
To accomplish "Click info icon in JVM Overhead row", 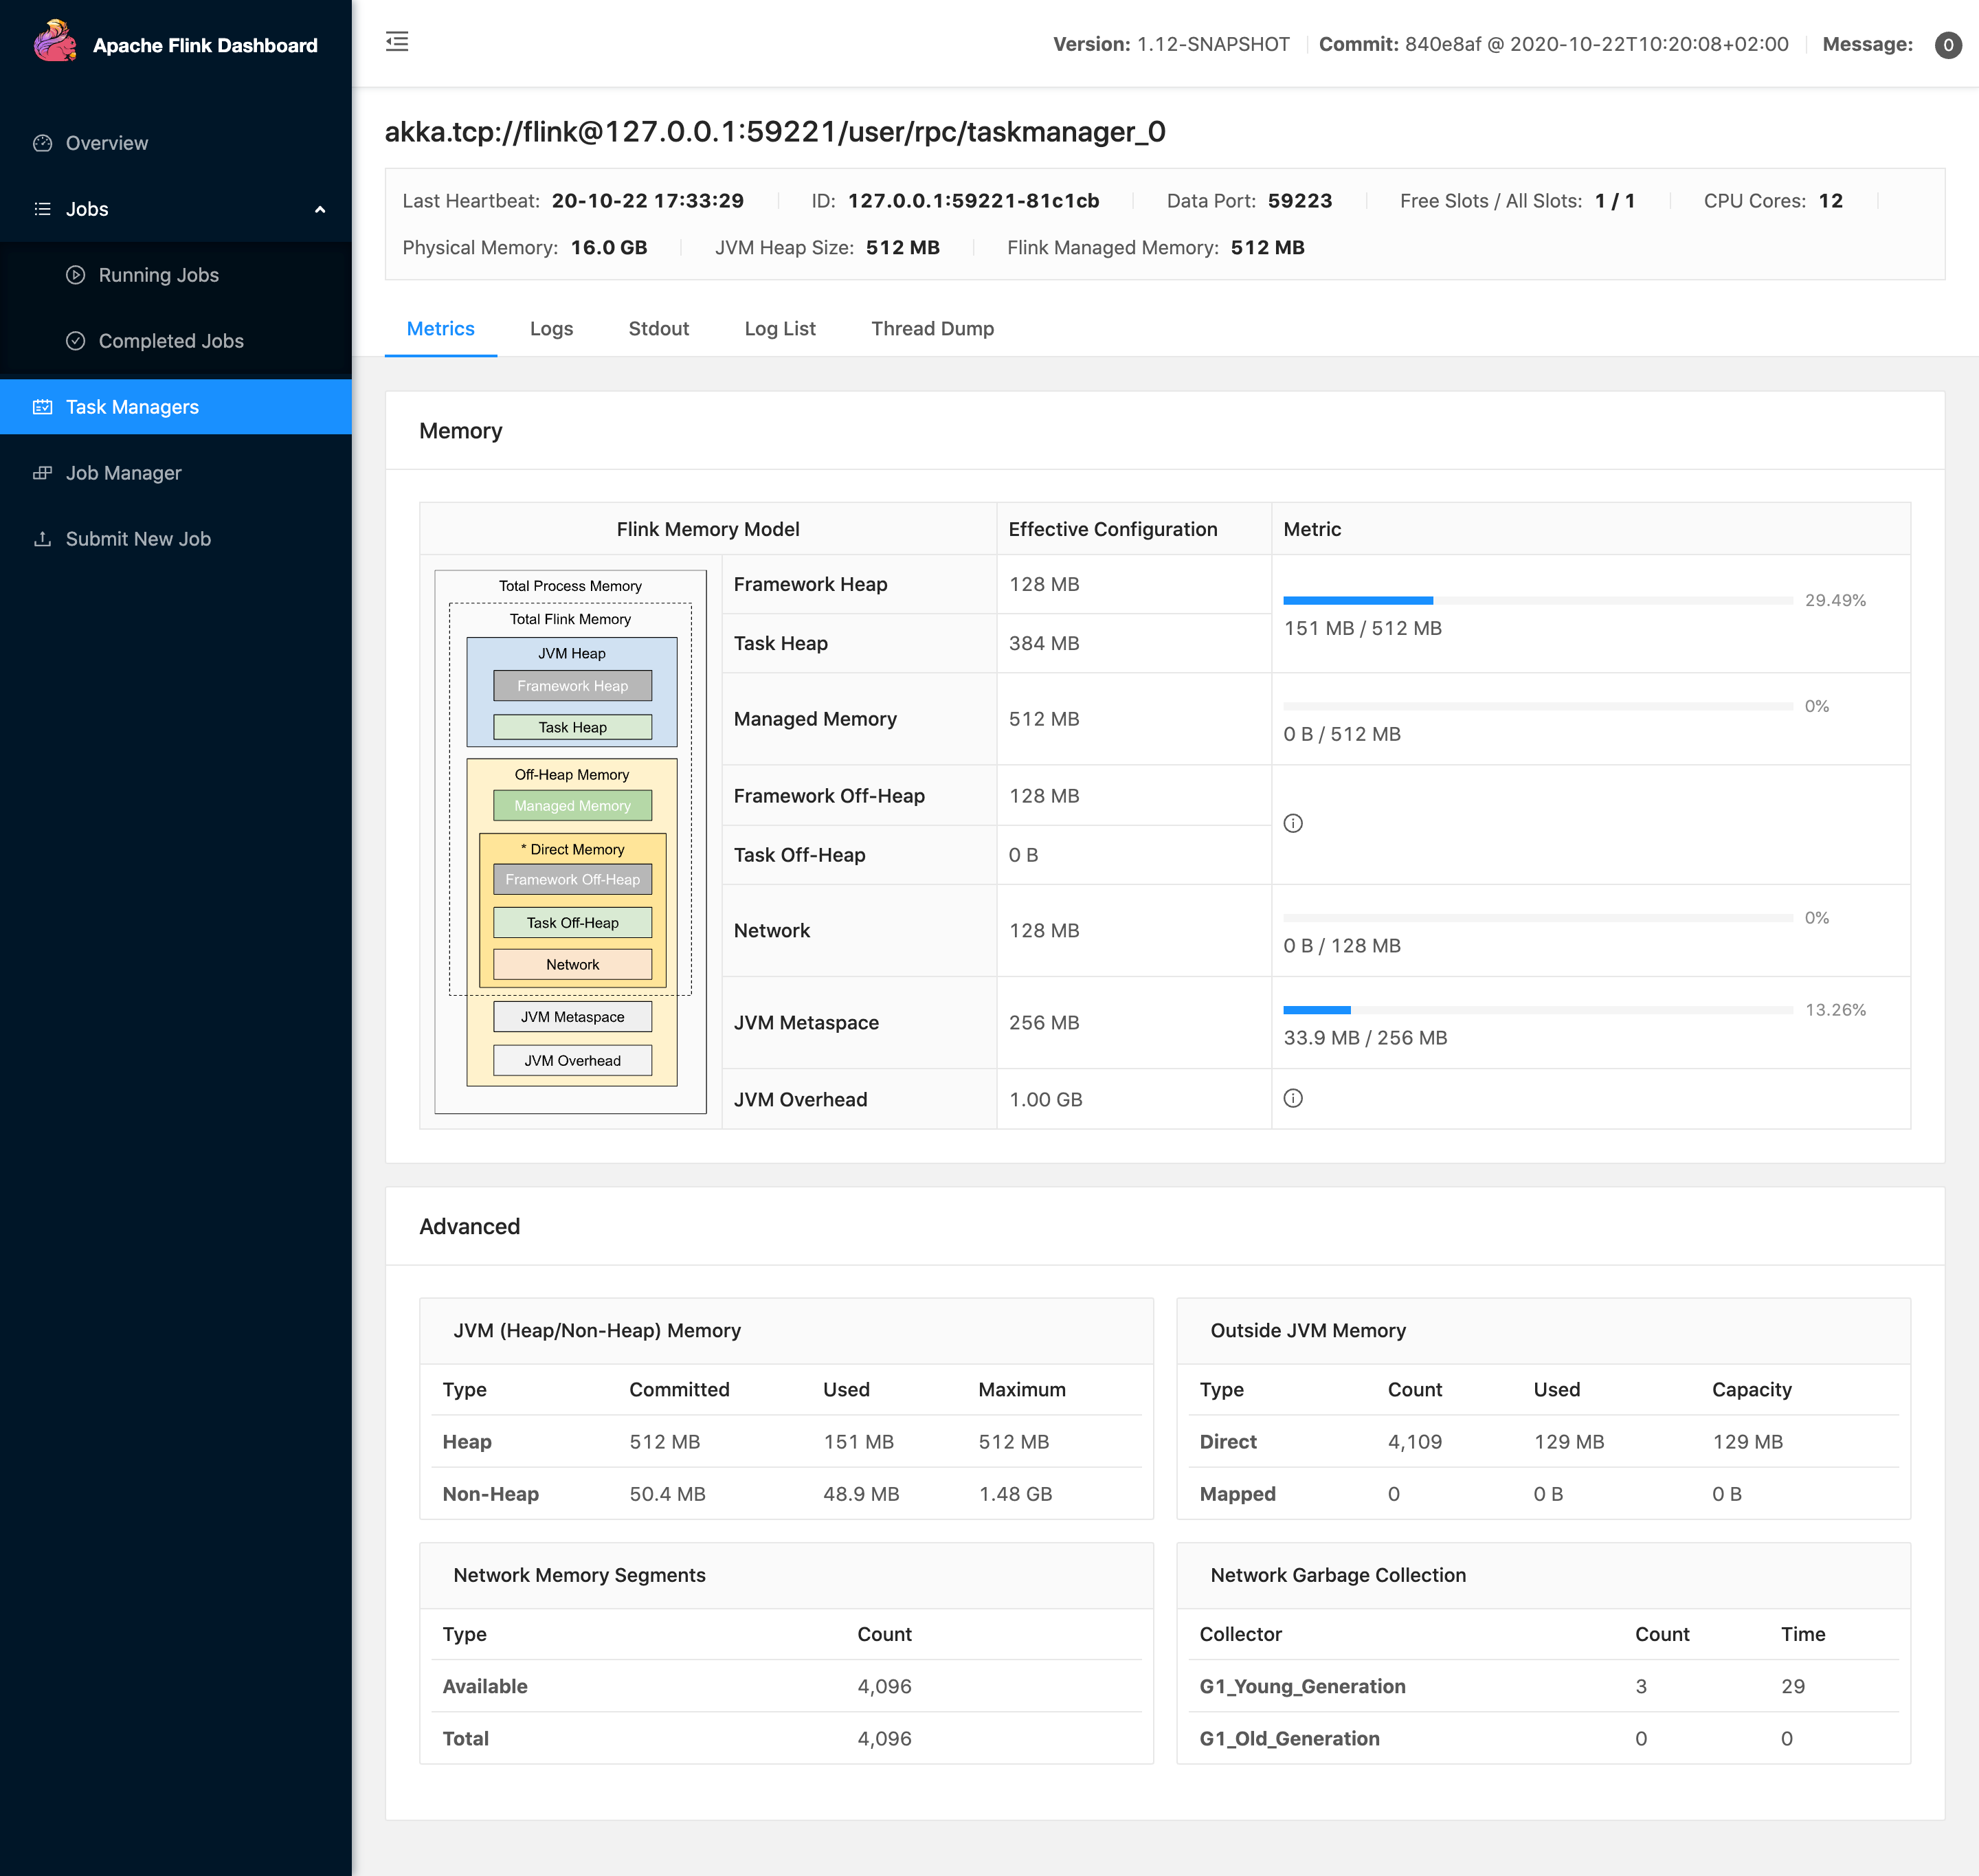I will [x=1293, y=1099].
